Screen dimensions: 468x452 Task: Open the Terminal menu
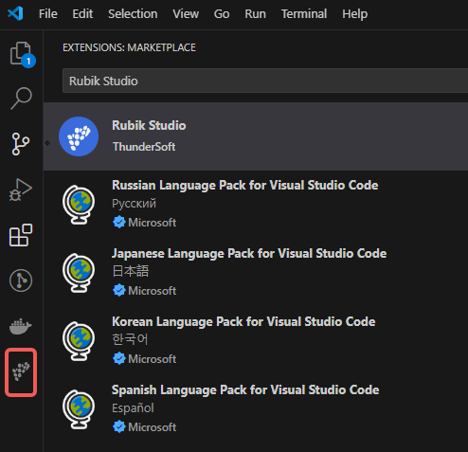304,14
